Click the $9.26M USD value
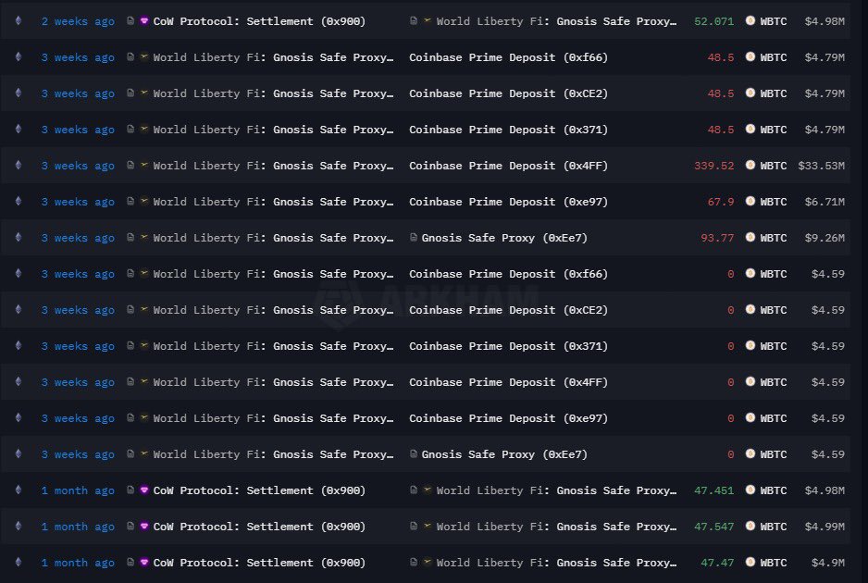The height and width of the screenshot is (583, 868). click(825, 238)
